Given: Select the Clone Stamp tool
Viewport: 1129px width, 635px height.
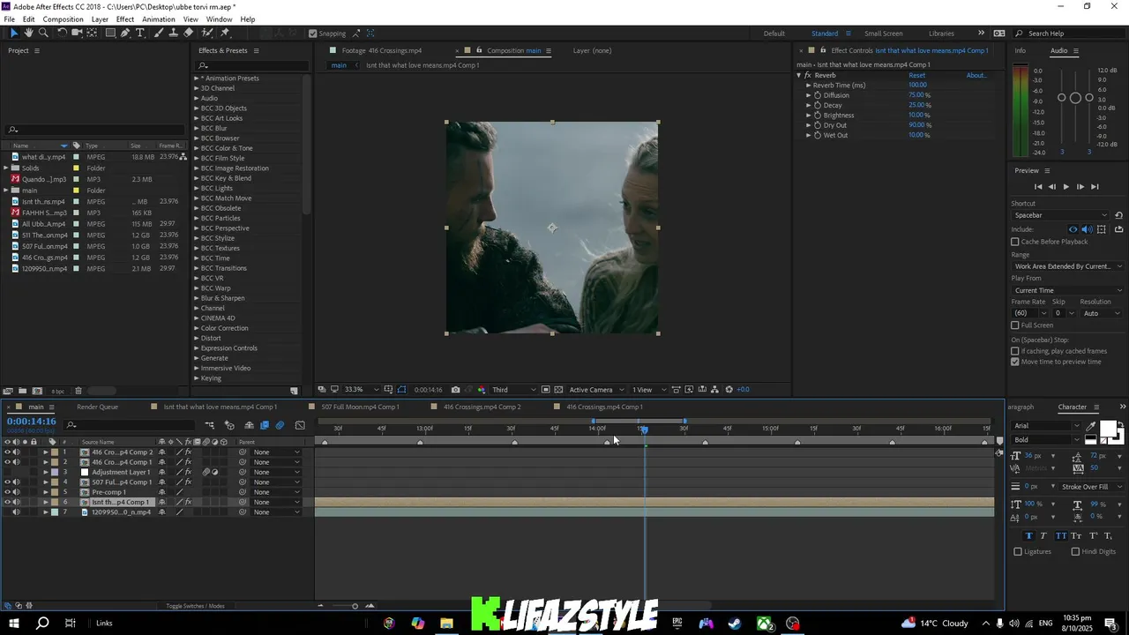Looking at the screenshot, I should [x=174, y=33].
